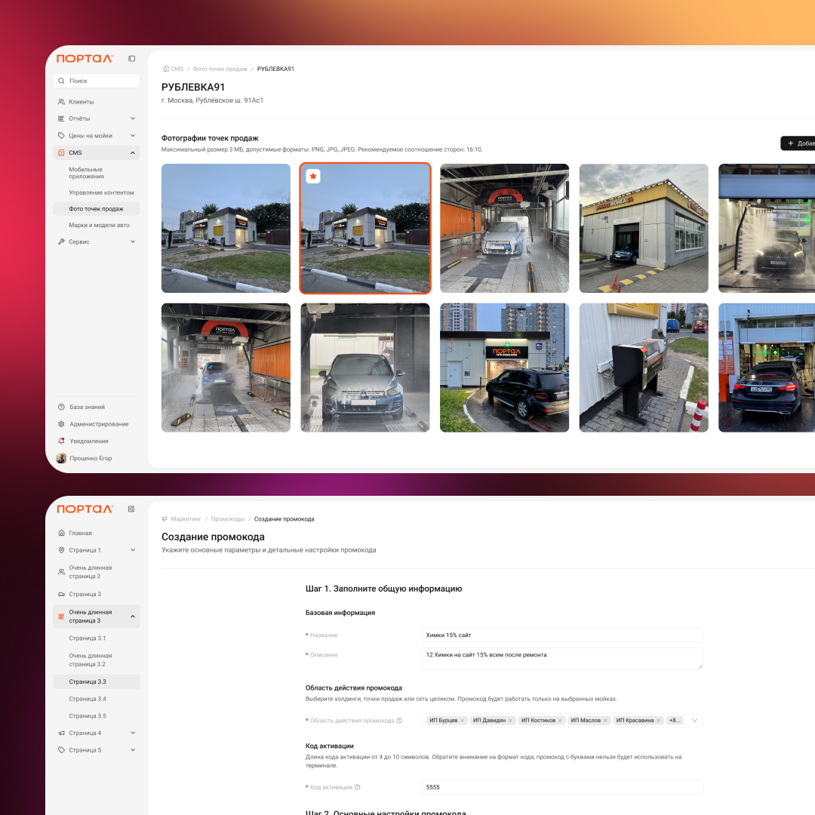Click the orange CMS icon in sidebar

(61, 152)
